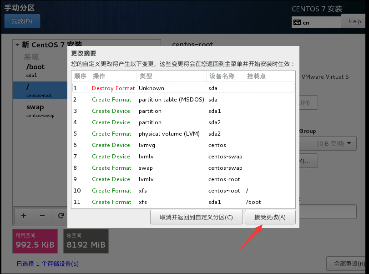Click the add mount point plus icon
369x274 pixels.
click(23, 215)
